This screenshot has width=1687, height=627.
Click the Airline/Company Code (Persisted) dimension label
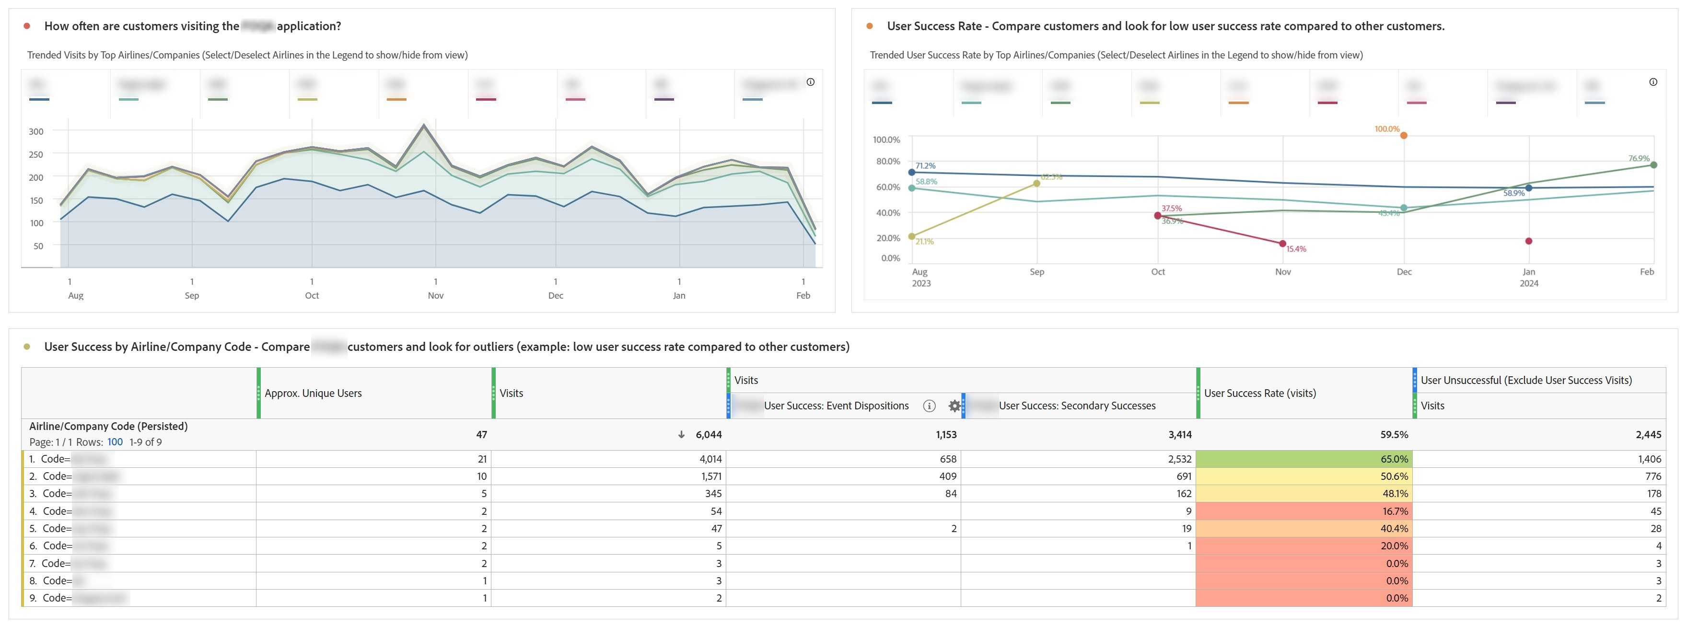pos(108,427)
